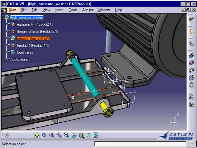Click the root product icon in the tree
197x148 pixels.
click(7, 17)
